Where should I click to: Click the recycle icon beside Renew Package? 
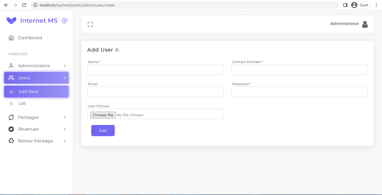click(11, 141)
